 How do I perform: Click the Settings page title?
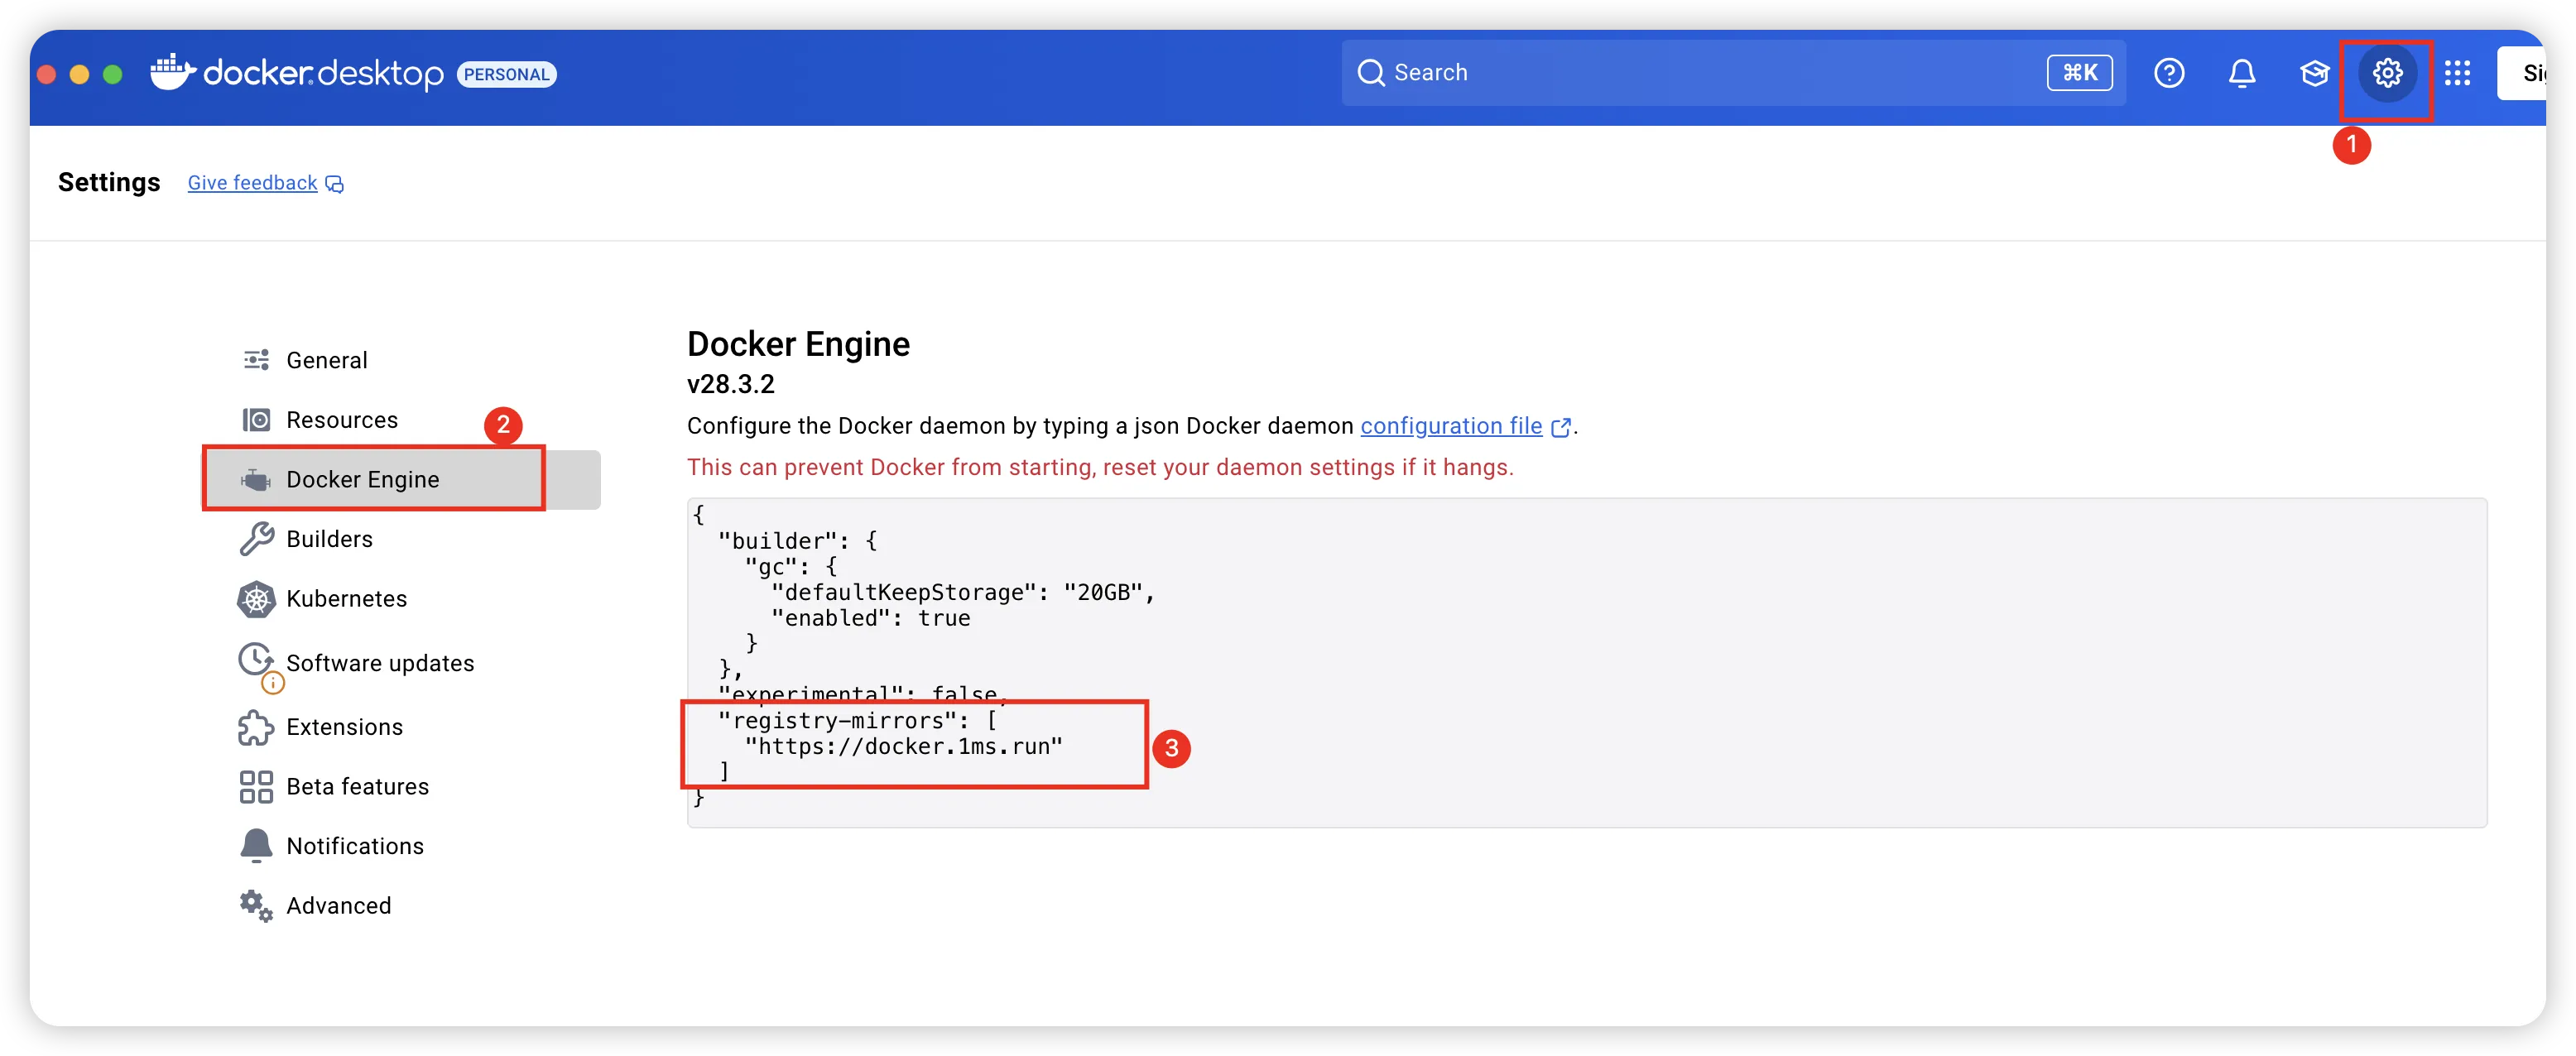109,182
